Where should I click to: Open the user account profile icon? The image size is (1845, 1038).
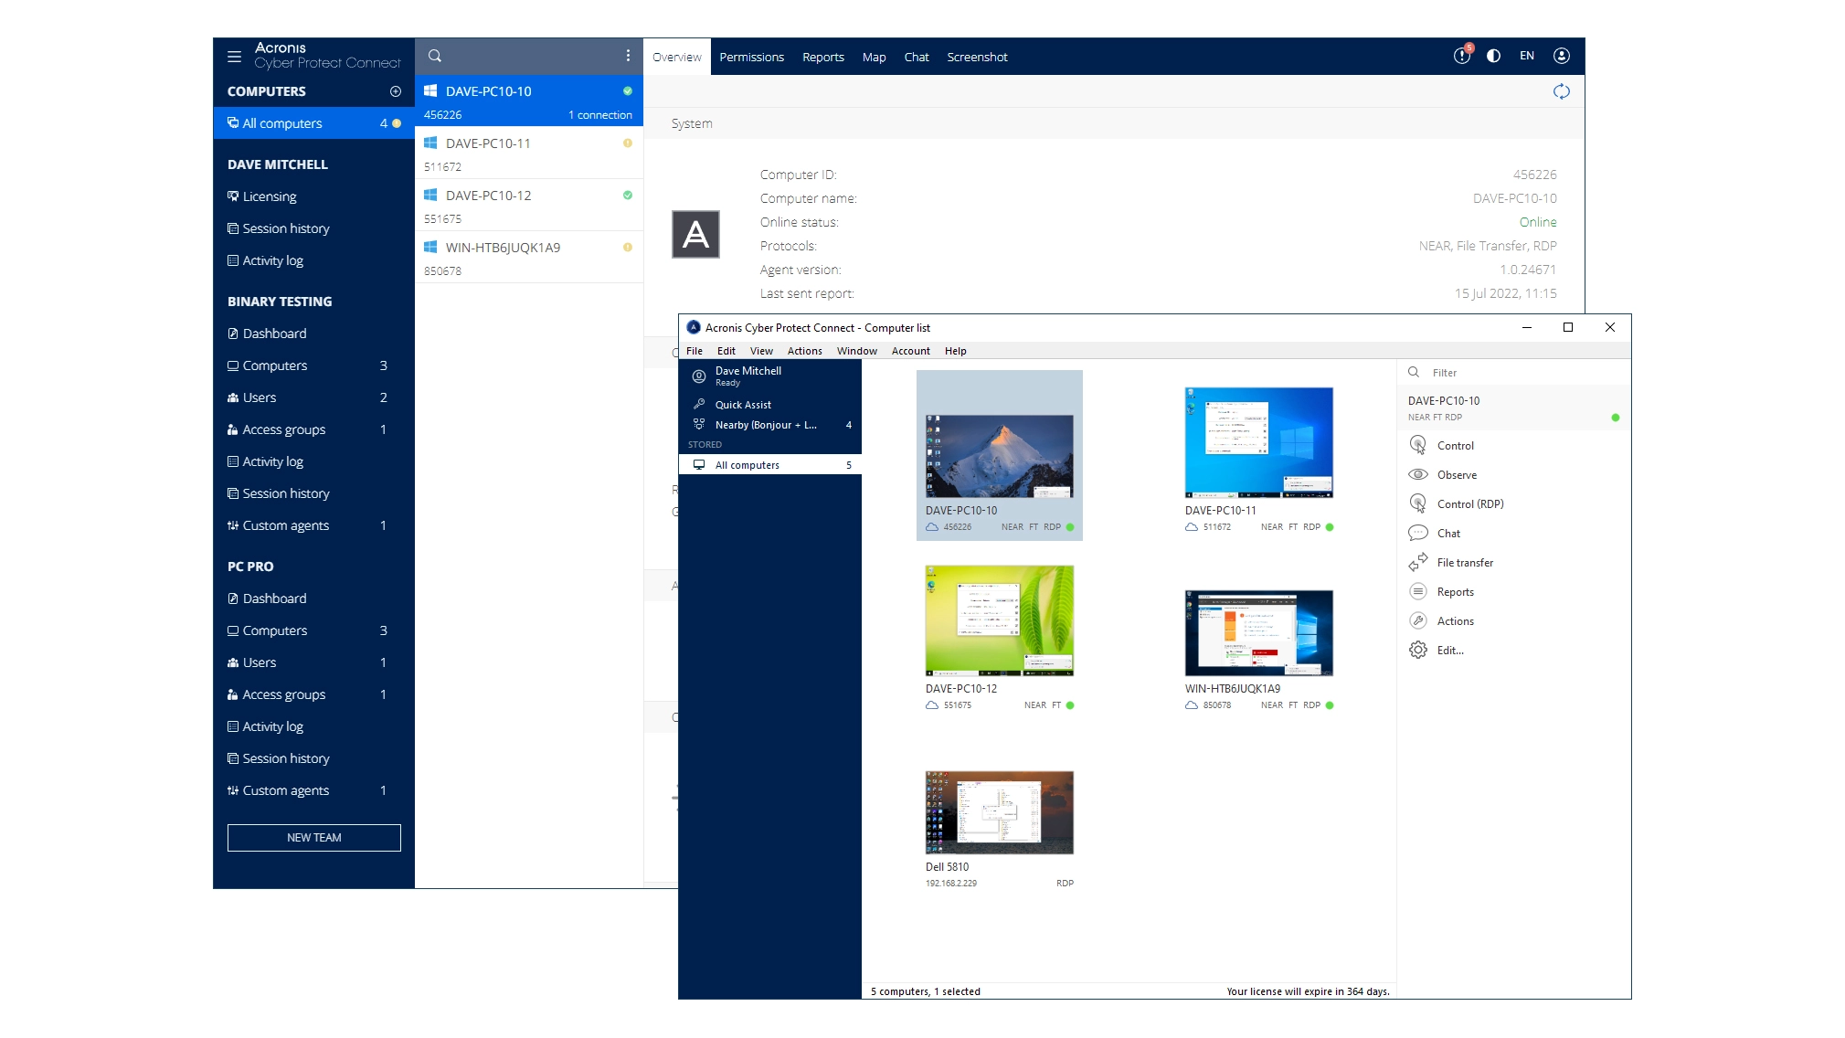click(1562, 56)
